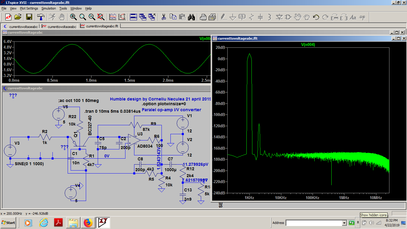Switch to the schematic currenttovoltageabc tab
The image size is (407, 229).
coord(21,26)
